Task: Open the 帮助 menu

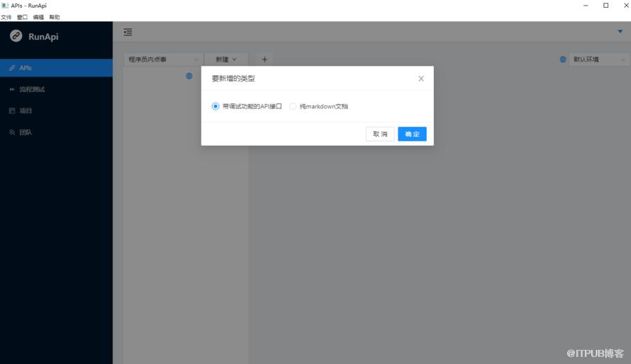Action: tap(55, 17)
